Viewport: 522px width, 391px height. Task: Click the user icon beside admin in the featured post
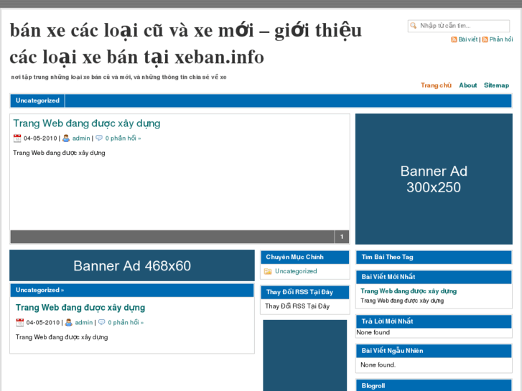point(66,138)
